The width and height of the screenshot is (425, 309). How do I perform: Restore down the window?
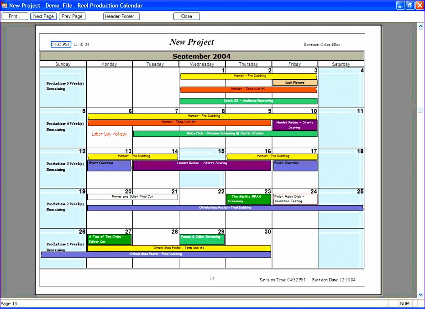[410, 5]
